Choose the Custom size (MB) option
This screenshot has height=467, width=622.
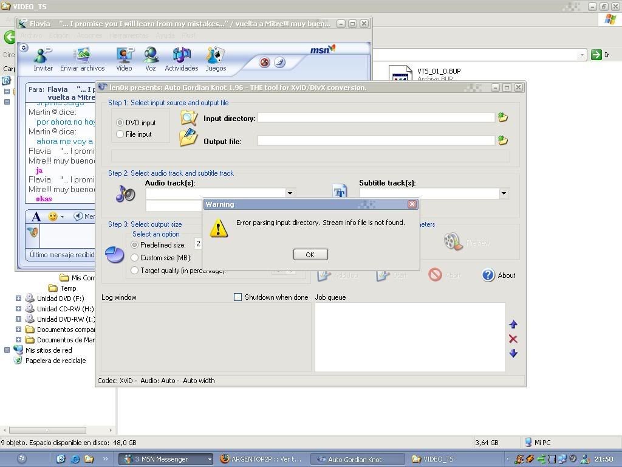coord(134,258)
